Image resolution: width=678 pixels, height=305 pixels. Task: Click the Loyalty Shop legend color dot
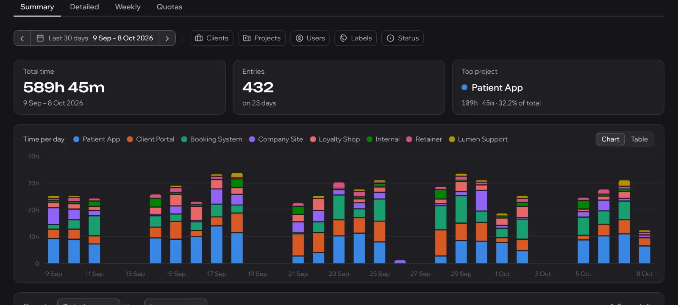click(x=313, y=139)
